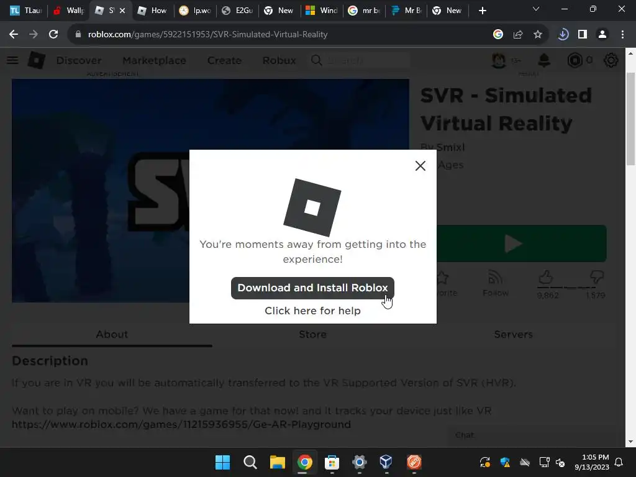Switch to the Ip.wo tab

click(x=196, y=11)
